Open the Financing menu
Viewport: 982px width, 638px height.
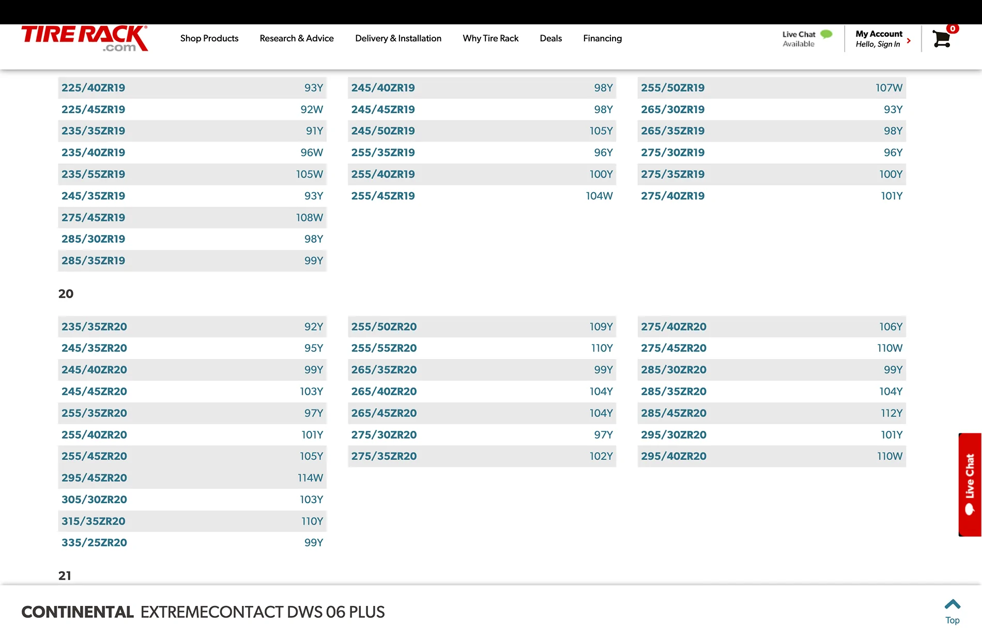pos(602,38)
